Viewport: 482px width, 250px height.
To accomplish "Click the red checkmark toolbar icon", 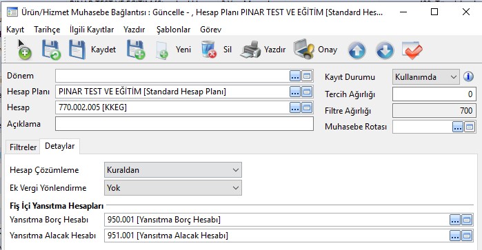I will [x=412, y=50].
